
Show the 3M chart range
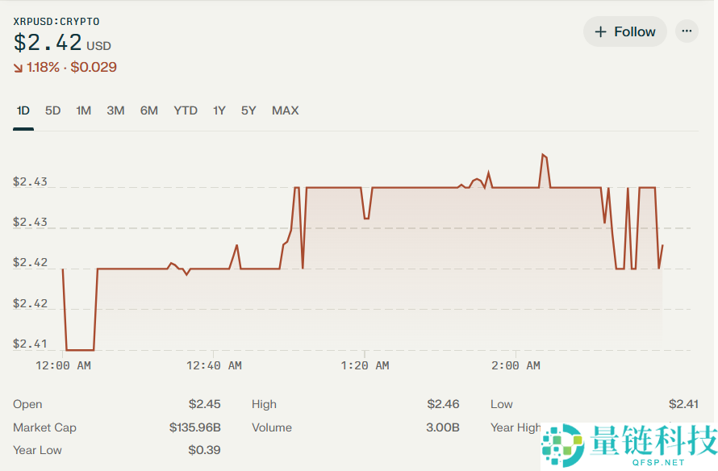click(x=115, y=110)
